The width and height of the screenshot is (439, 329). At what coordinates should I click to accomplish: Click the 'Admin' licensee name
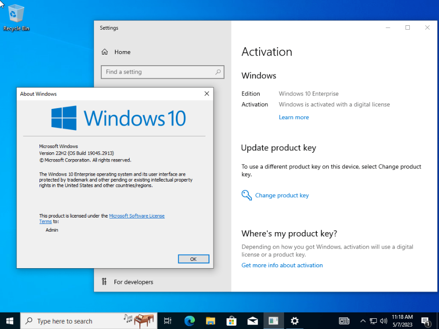click(x=52, y=230)
